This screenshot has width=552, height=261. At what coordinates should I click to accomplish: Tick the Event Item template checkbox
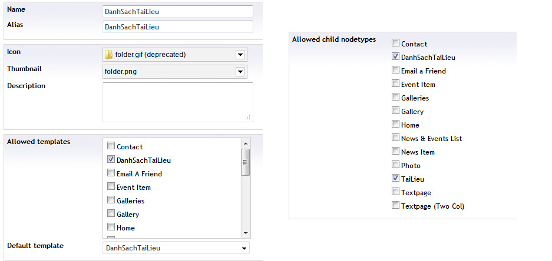[x=111, y=187]
